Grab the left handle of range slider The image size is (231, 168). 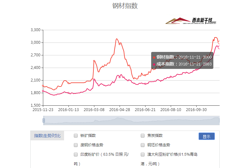(x=44, y=120)
